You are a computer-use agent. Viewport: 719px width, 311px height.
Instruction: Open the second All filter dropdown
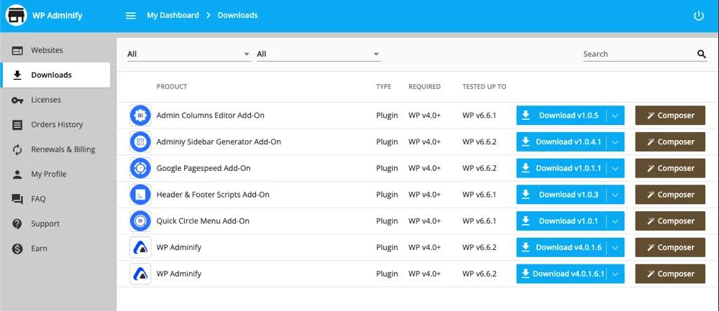click(x=319, y=54)
